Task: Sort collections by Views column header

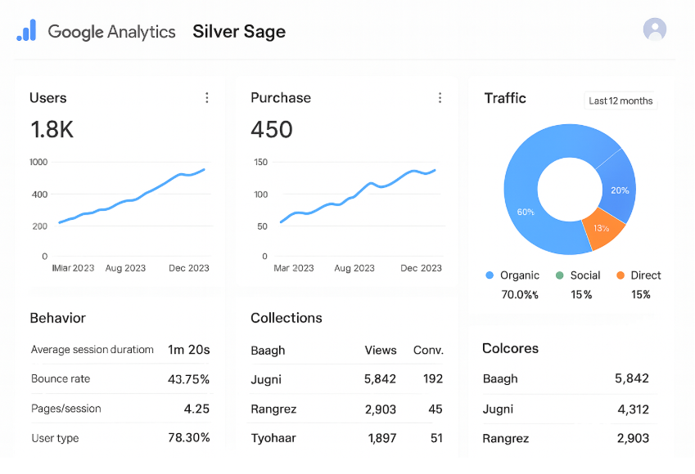Action: click(380, 351)
